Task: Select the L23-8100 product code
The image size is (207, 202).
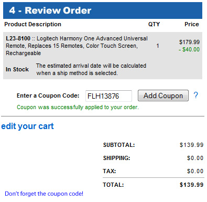Action: [18, 38]
